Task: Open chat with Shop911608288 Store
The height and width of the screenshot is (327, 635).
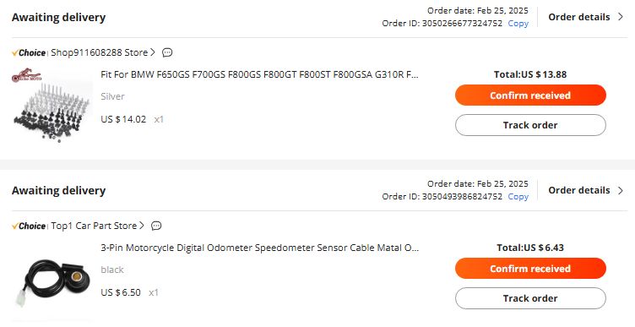Action: pyautogui.click(x=167, y=52)
